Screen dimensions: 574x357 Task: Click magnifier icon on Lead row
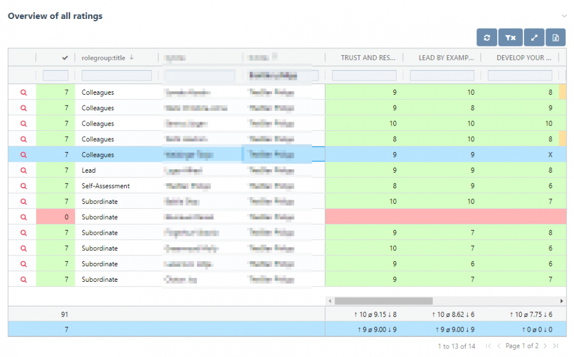coord(24,170)
